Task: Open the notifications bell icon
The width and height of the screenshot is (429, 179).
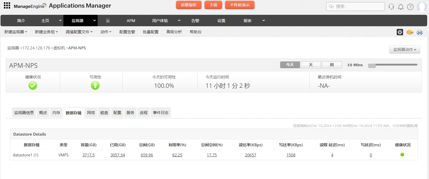Action: coord(401,7)
